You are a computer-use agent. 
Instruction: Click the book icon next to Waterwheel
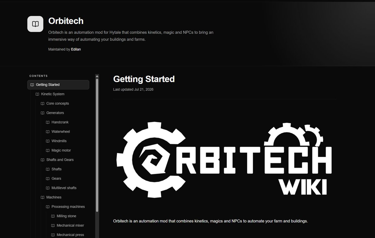coord(48,132)
